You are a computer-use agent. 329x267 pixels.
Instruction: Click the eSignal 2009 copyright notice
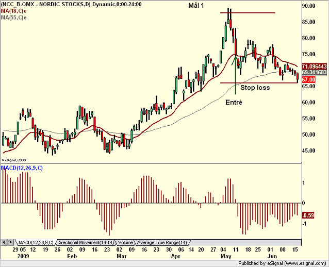tap(14, 160)
